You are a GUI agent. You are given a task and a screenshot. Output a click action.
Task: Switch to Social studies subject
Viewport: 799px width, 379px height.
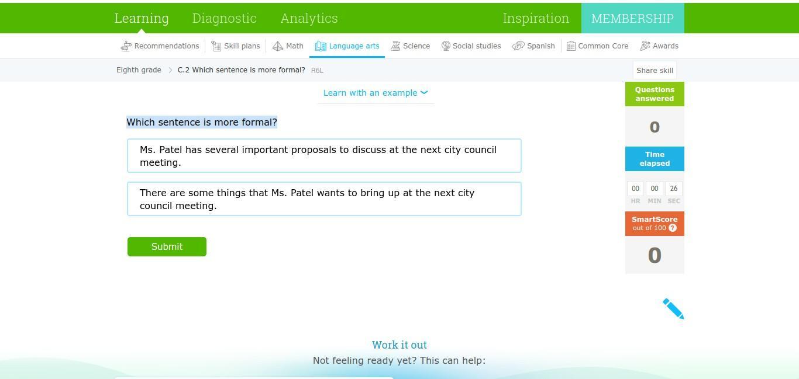point(471,46)
